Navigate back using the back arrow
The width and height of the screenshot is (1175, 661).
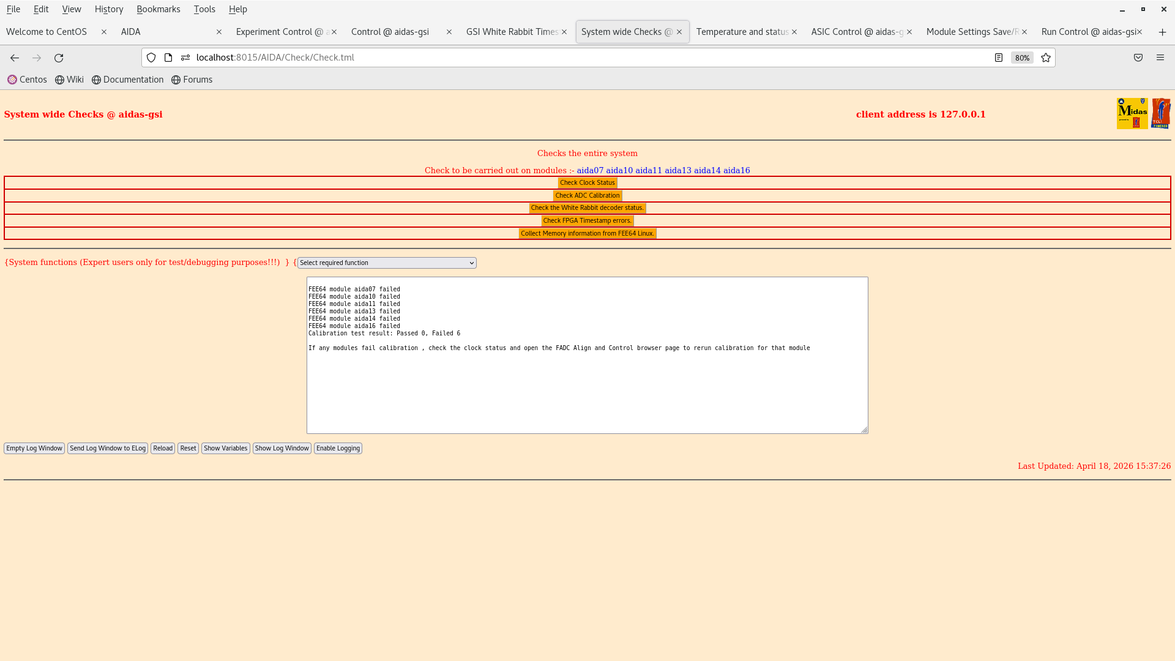click(15, 58)
